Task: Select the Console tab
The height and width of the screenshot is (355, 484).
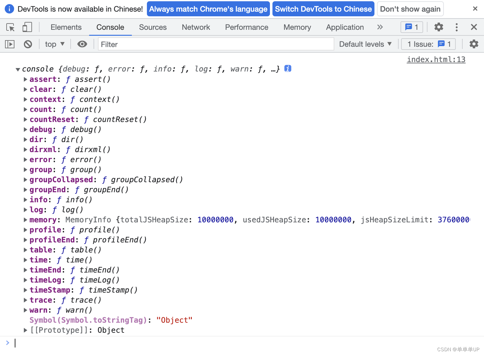Action: pyautogui.click(x=110, y=27)
